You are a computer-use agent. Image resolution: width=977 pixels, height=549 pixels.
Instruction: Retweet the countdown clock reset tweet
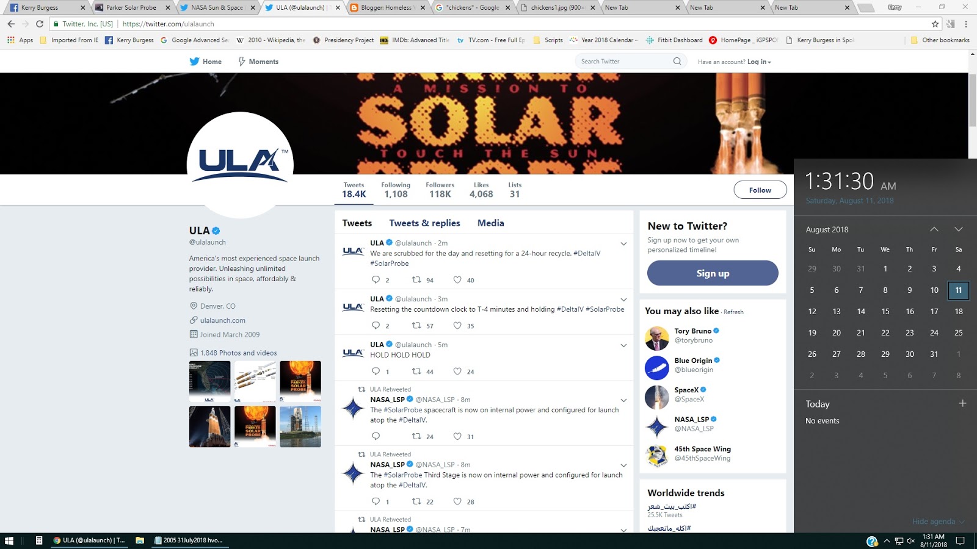point(416,326)
